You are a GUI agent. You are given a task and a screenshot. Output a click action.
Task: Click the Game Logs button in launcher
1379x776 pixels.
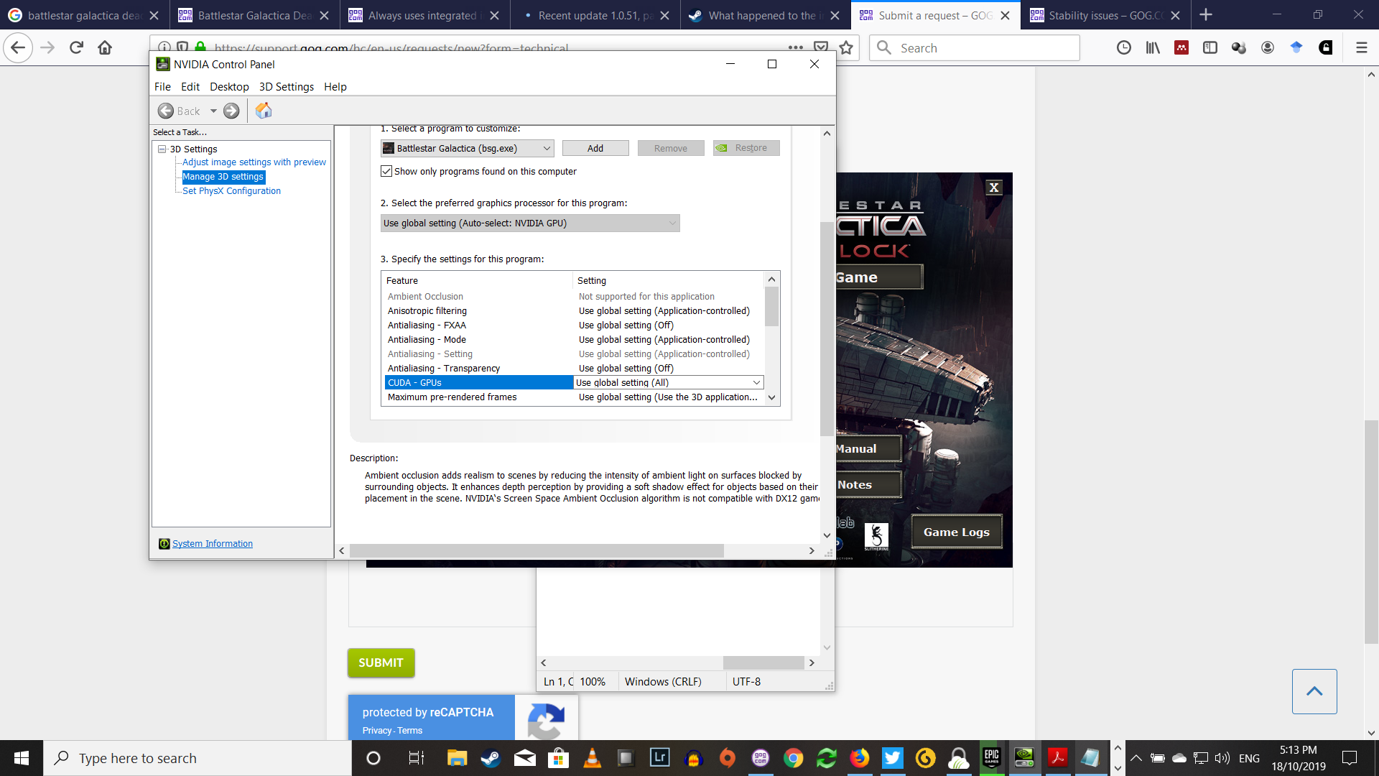pos(957,532)
